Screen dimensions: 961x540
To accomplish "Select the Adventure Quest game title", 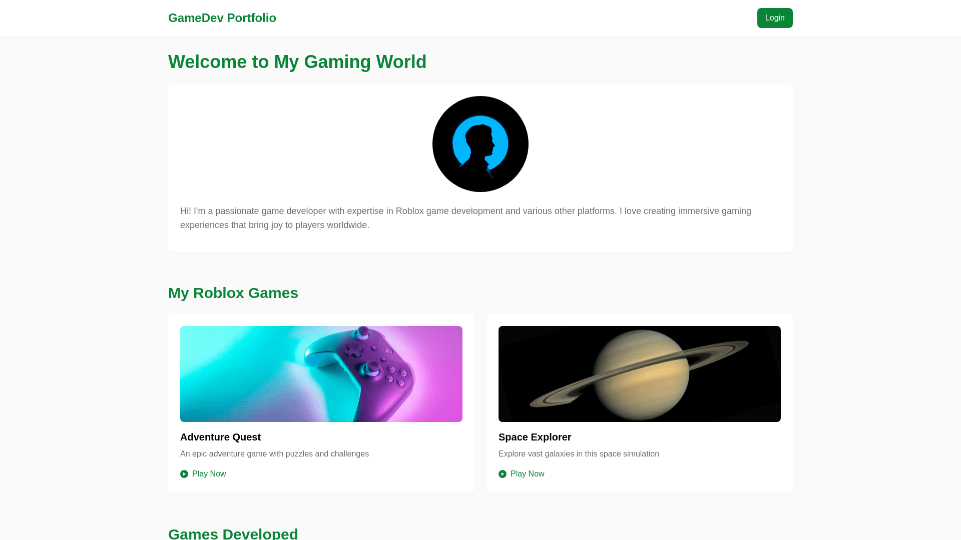I will 220,437.
